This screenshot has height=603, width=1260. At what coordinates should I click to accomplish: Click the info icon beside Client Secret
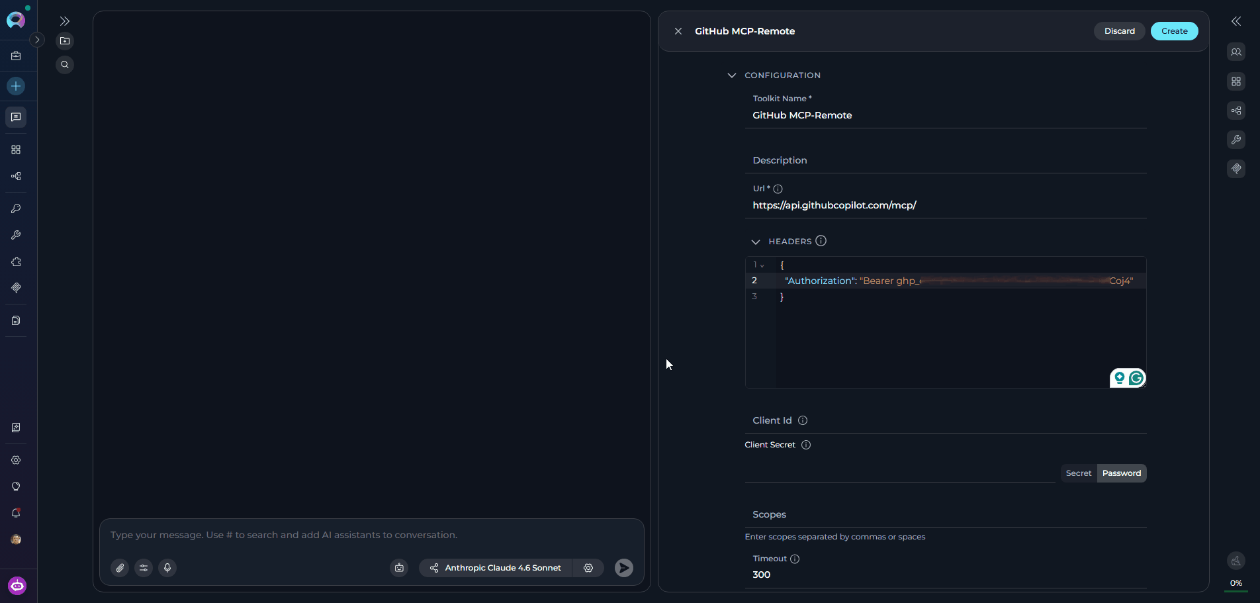point(806,445)
